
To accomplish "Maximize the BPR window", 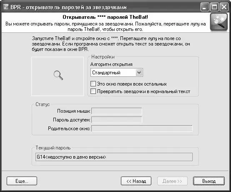I will point(214,7).
